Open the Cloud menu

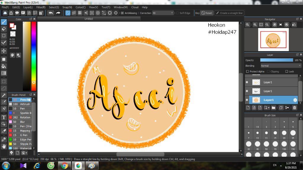pyautogui.click(x=135, y=7)
